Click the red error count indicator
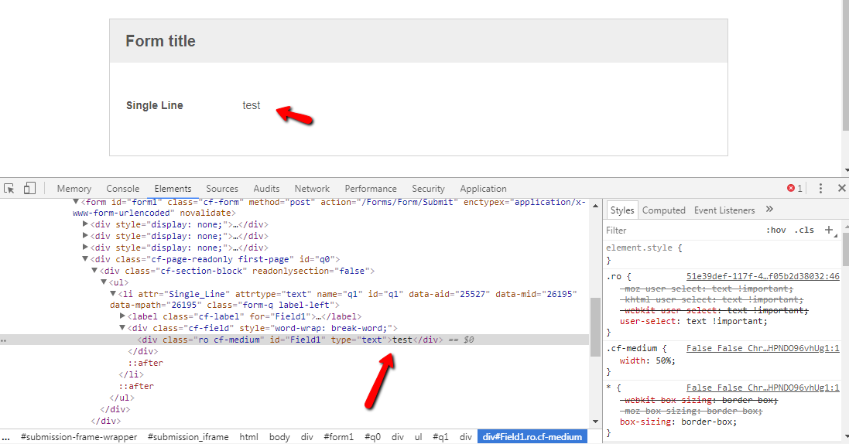The height and width of the screenshot is (444, 849). [x=794, y=188]
